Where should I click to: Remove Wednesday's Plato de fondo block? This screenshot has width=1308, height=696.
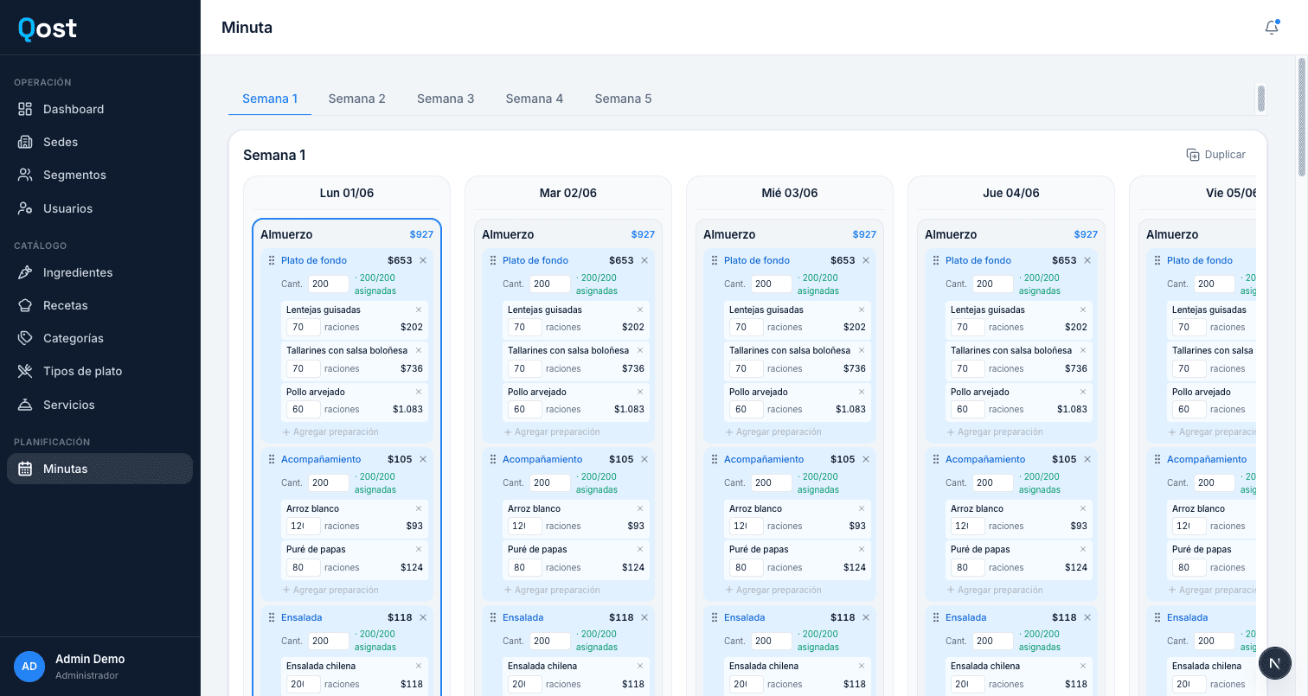tap(866, 260)
